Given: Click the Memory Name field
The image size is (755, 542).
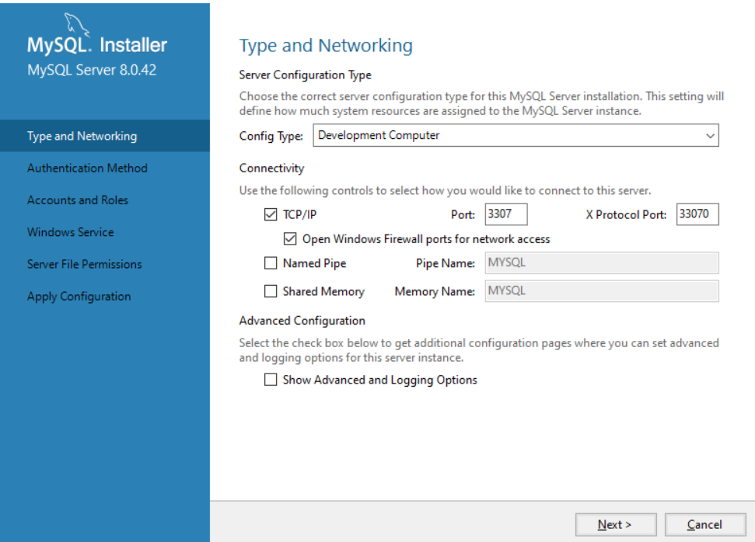Looking at the screenshot, I should coord(602,291).
